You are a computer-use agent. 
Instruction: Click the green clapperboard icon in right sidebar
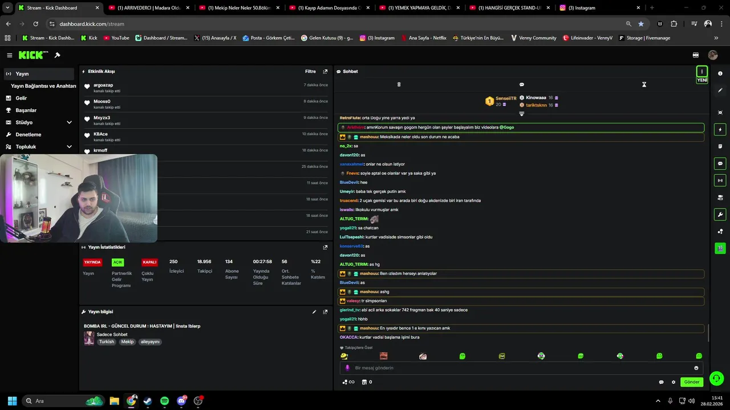[x=720, y=248]
